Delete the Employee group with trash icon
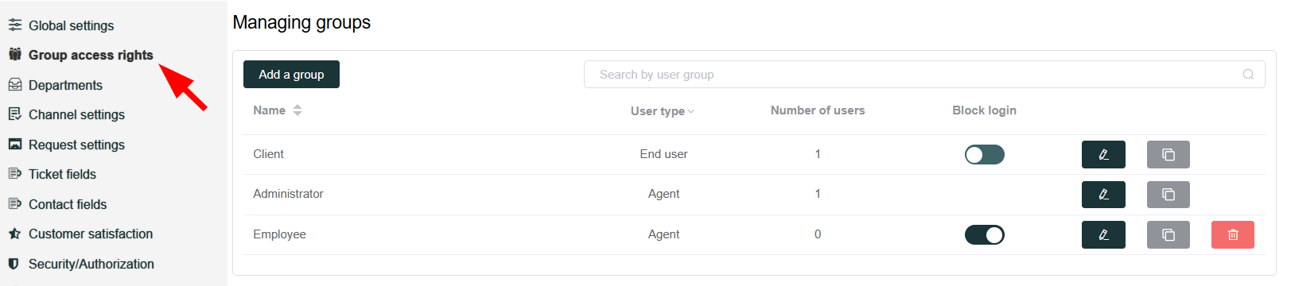The image size is (1291, 286). click(x=1232, y=234)
